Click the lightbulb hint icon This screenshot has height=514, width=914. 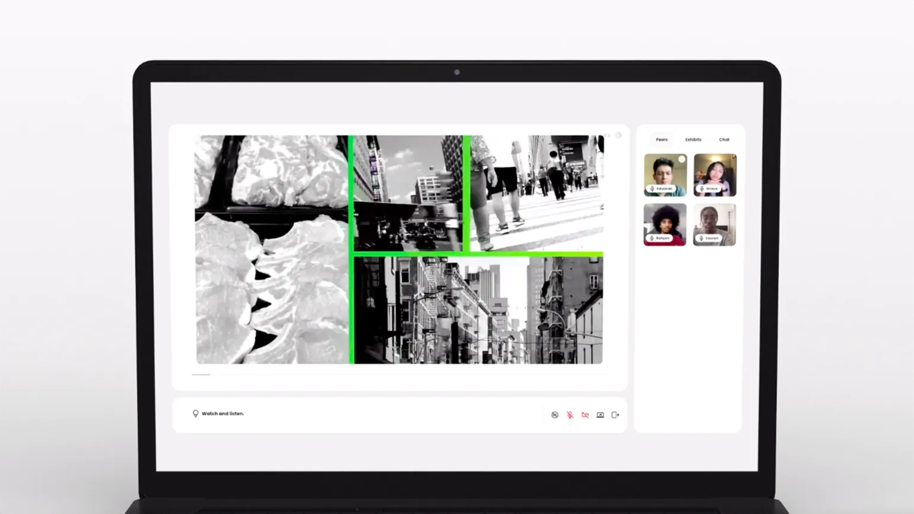195,414
